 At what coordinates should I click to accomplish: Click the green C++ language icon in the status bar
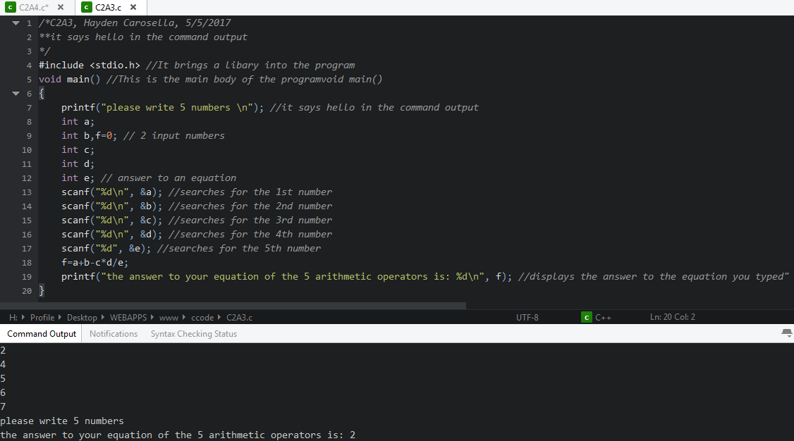[x=586, y=318]
